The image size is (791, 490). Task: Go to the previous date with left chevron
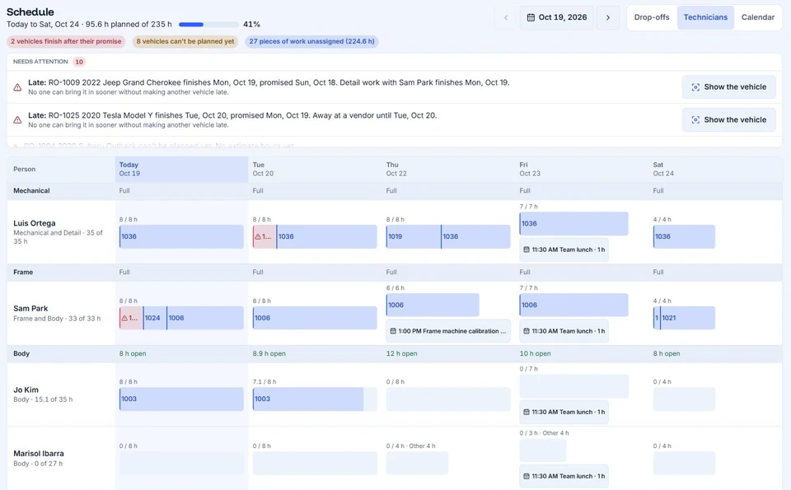(506, 17)
